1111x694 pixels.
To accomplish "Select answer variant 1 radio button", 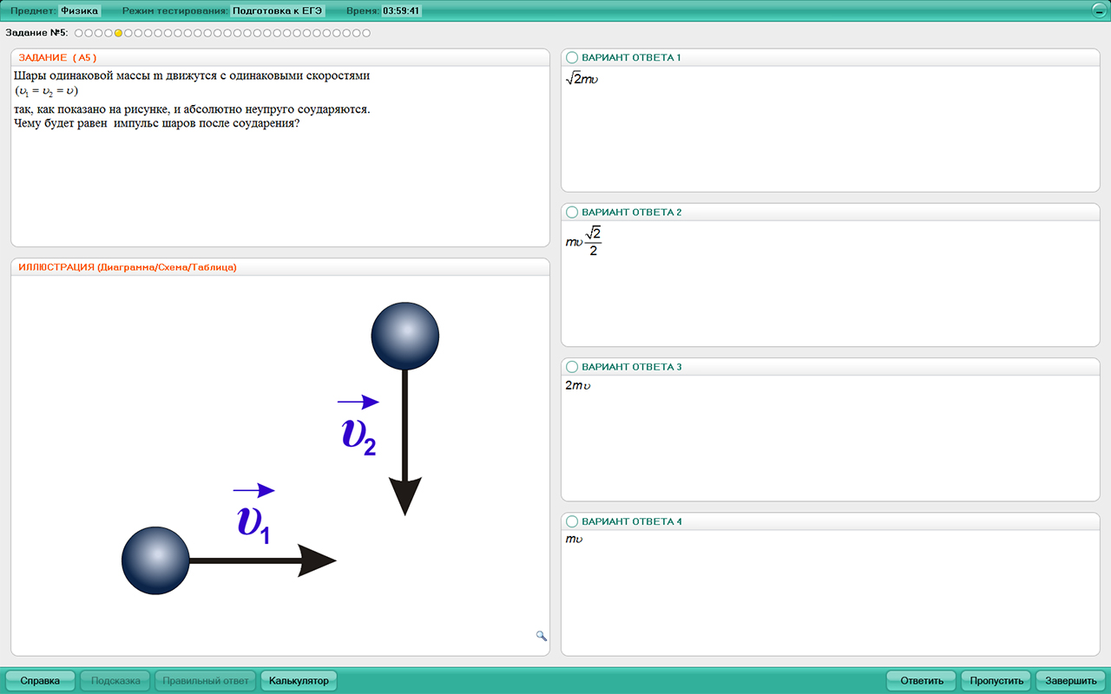I will [x=571, y=57].
